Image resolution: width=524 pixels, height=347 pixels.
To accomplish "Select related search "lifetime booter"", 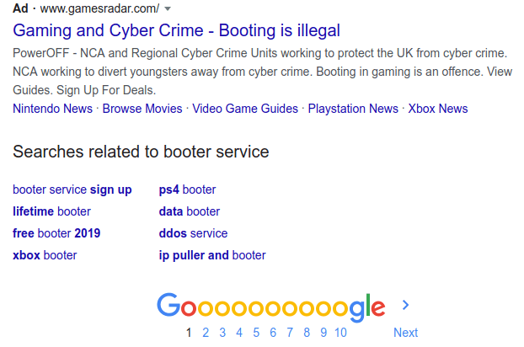I will click(x=51, y=211).
